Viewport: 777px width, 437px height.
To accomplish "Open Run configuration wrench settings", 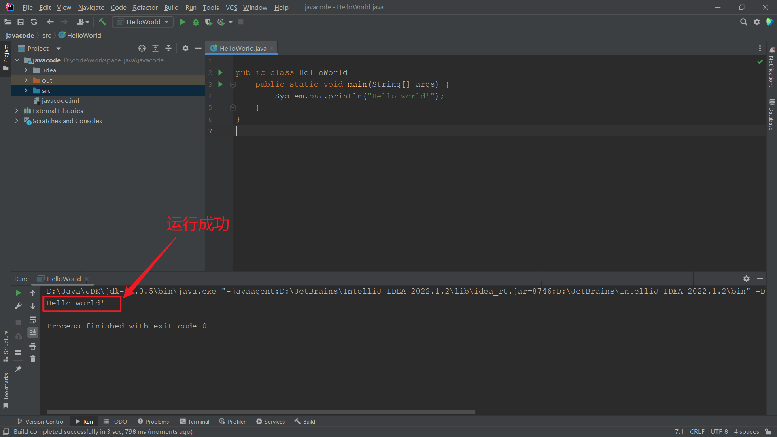I will pos(18,306).
